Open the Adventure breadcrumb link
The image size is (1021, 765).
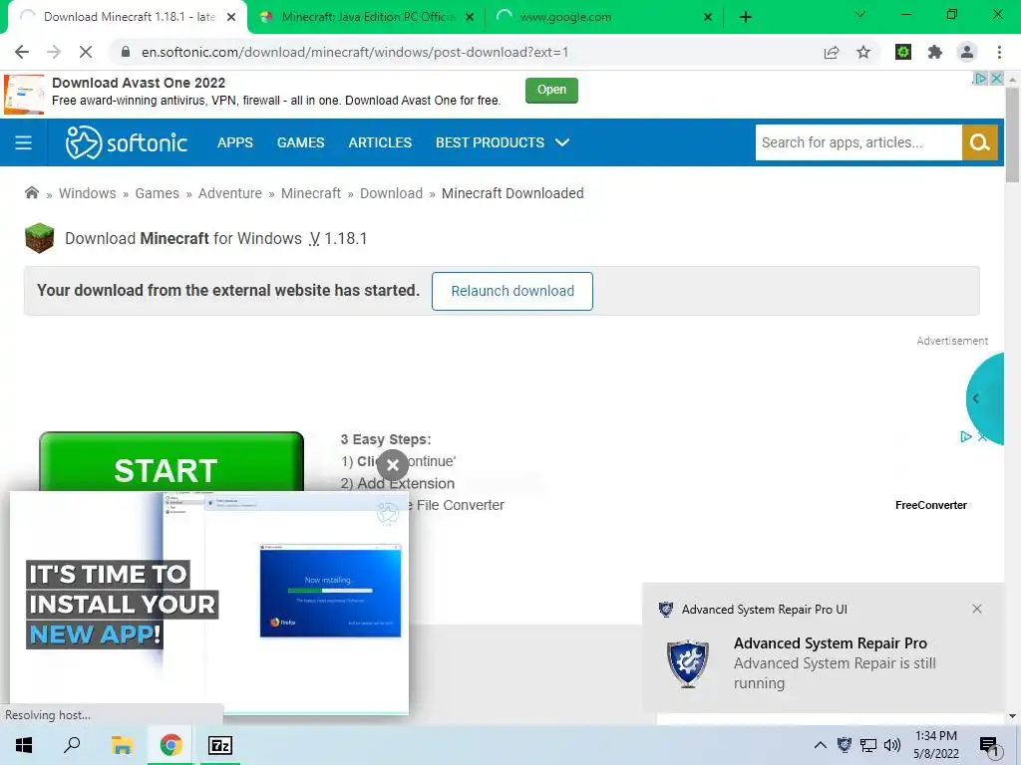(x=230, y=193)
